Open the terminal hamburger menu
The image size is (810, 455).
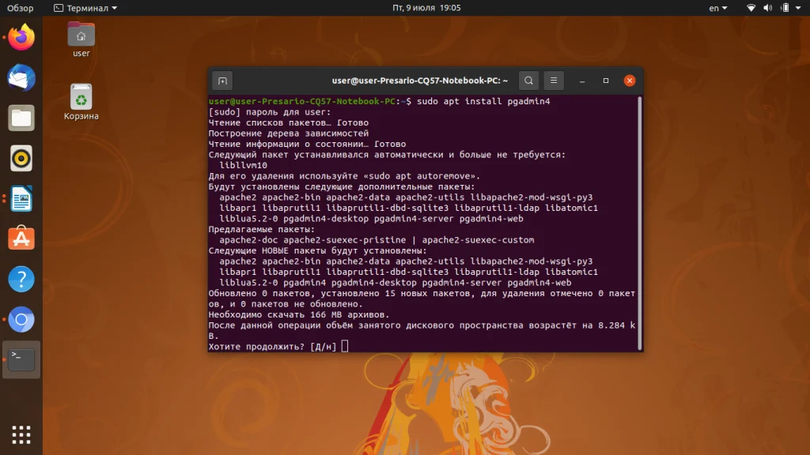click(x=553, y=80)
